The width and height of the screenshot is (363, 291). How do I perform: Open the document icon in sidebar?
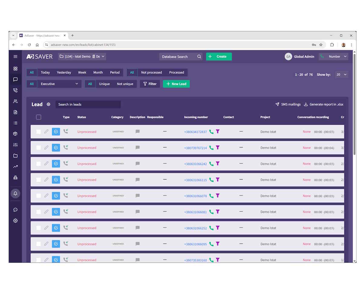15,112
